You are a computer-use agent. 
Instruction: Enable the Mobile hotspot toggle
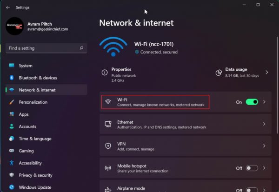pos(252,168)
